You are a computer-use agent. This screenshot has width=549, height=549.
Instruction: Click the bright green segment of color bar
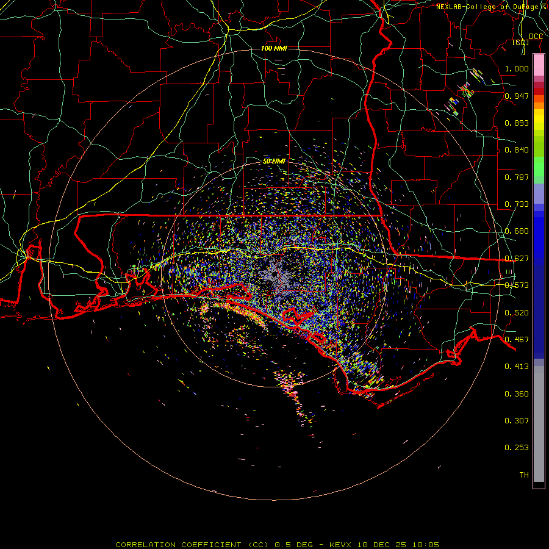pyautogui.click(x=539, y=167)
